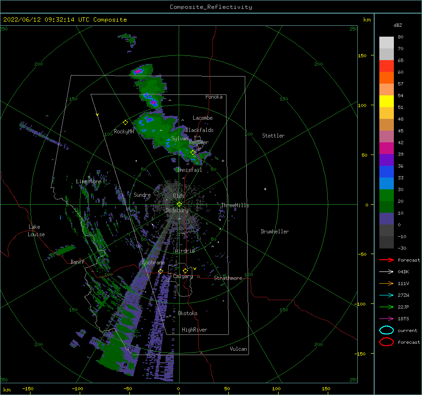The width and height of the screenshot is (422, 395).
Task: Click the 22JP legend text
Action: pyautogui.click(x=403, y=307)
